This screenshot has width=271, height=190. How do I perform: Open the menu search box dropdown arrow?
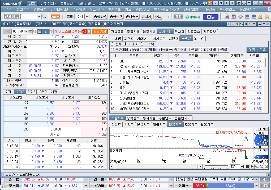click(x=39, y=17)
